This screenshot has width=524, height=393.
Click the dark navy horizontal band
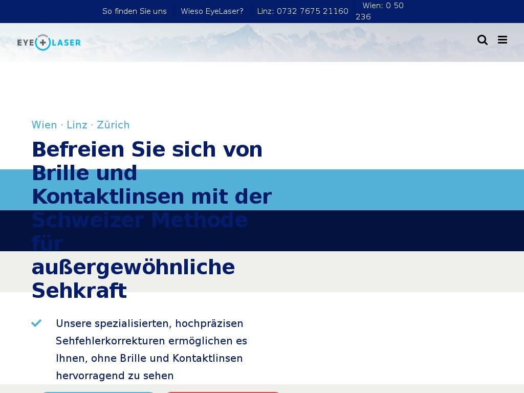399,230
